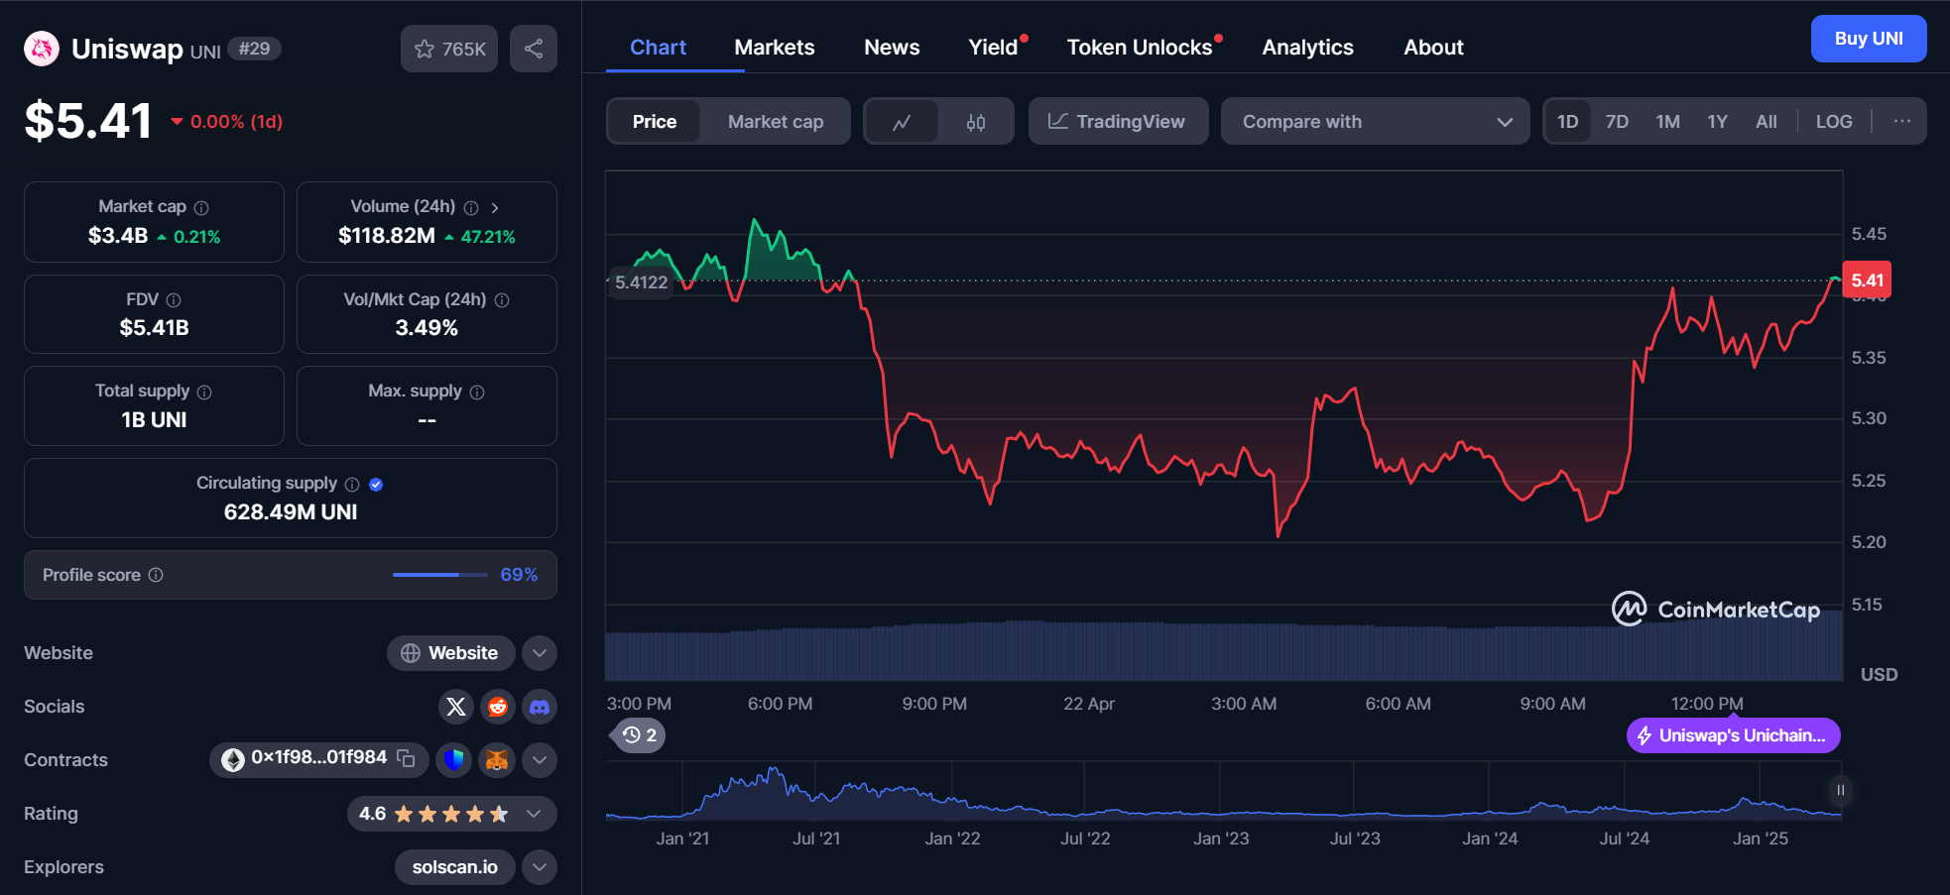Open Market cap info tooltip icon
The height and width of the screenshot is (895, 1950).
201,208
